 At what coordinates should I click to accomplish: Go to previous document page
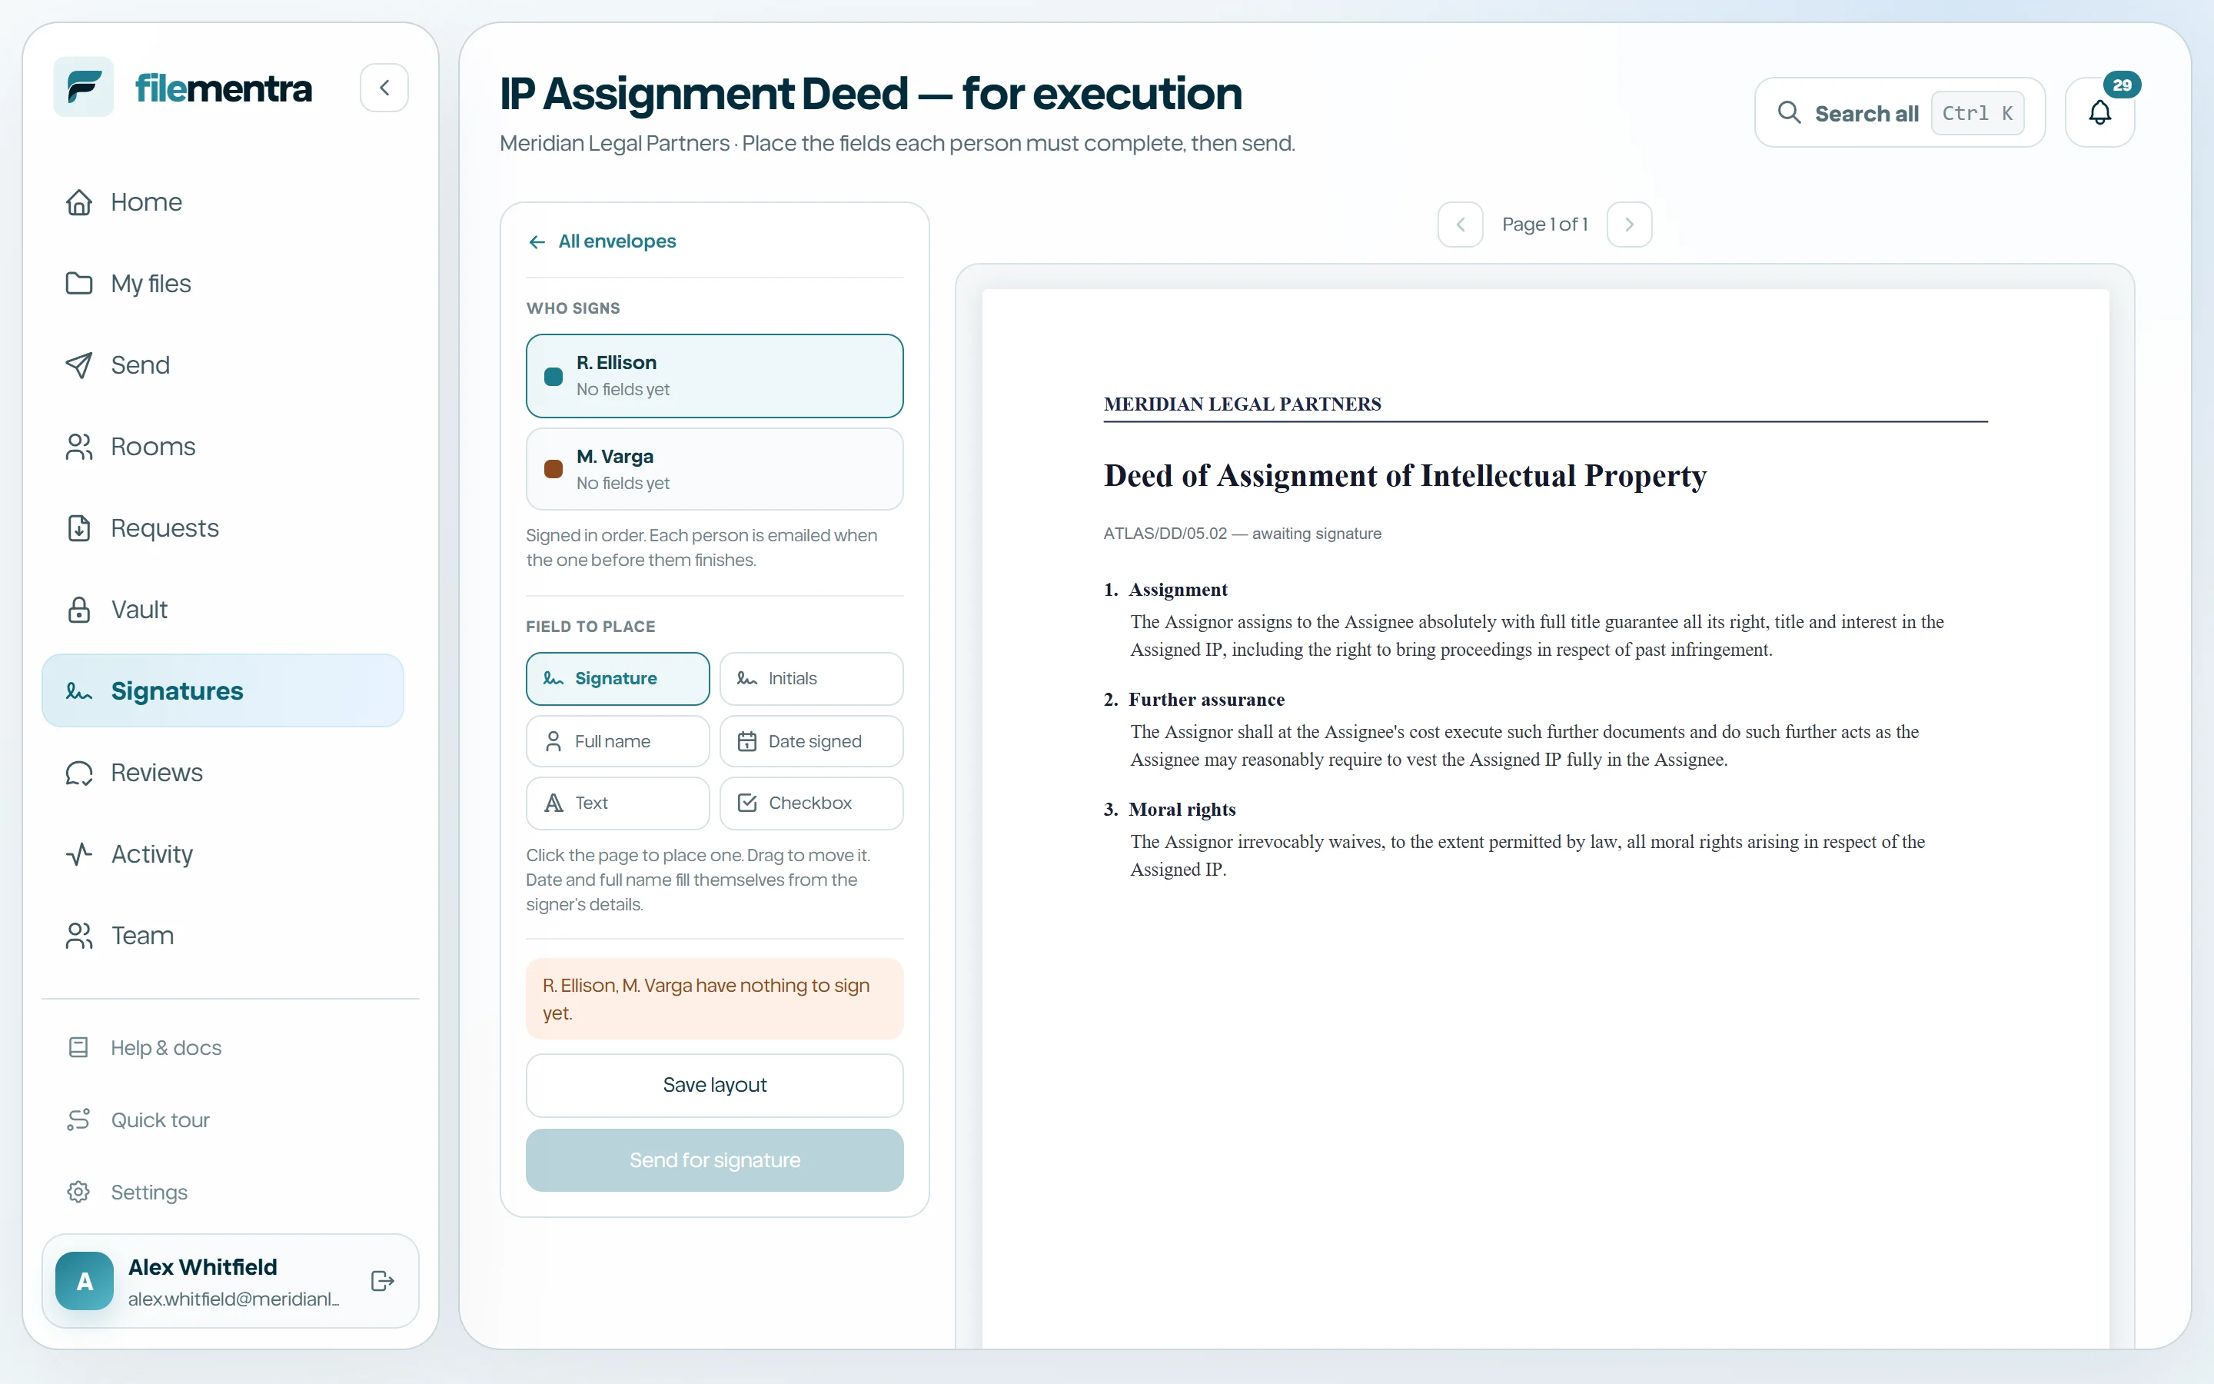(x=1460, y=225)
